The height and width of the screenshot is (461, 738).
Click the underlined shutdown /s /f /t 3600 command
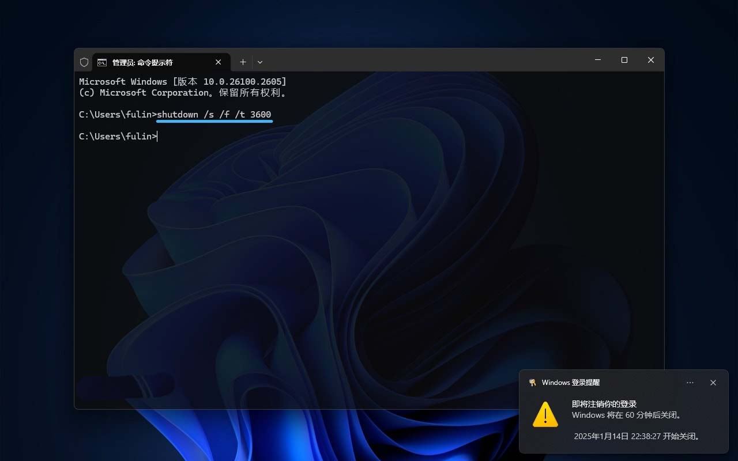click(x=214, y=115)
